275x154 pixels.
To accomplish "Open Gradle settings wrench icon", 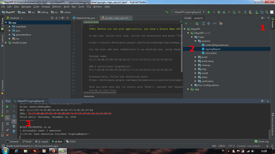I will click(x=221, y=23).
